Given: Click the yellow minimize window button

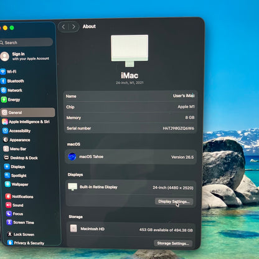Looking at the screenshot, I should click(x=5, y=28).
